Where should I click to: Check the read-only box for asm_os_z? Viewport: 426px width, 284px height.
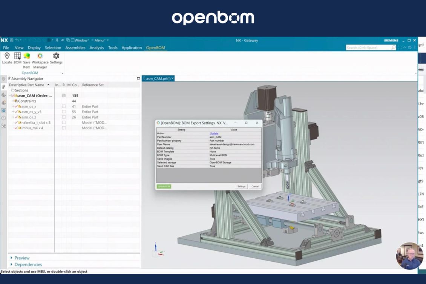64,117
